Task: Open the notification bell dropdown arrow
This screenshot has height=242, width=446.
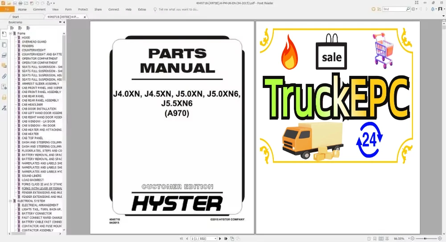Action: 436,9
